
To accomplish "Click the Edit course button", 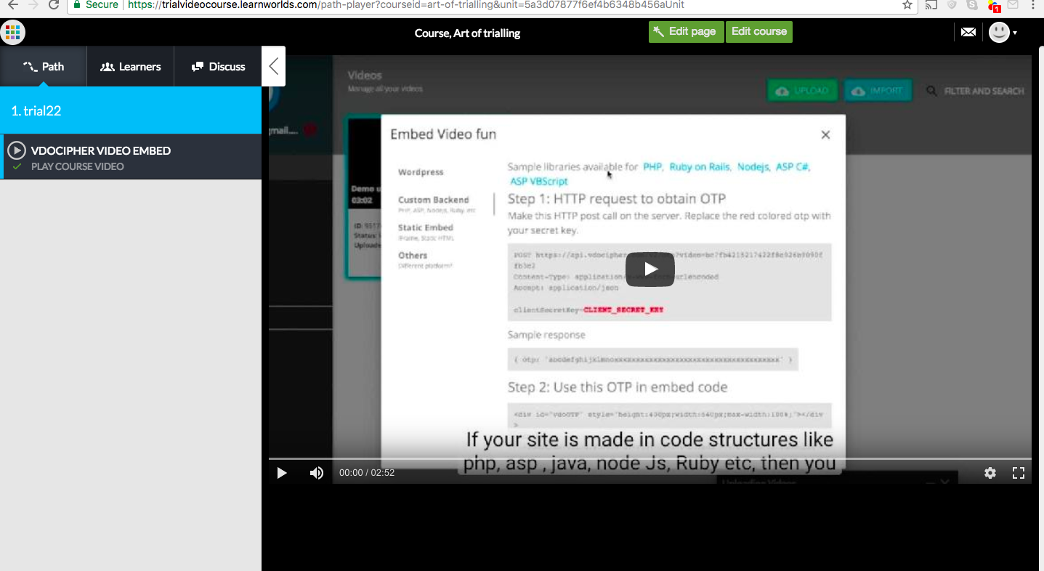I will coord(759,32).
